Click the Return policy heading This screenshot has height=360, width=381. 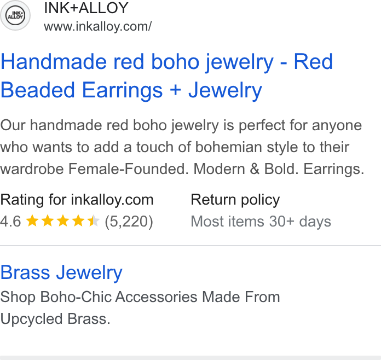click(x=235, y=200)
